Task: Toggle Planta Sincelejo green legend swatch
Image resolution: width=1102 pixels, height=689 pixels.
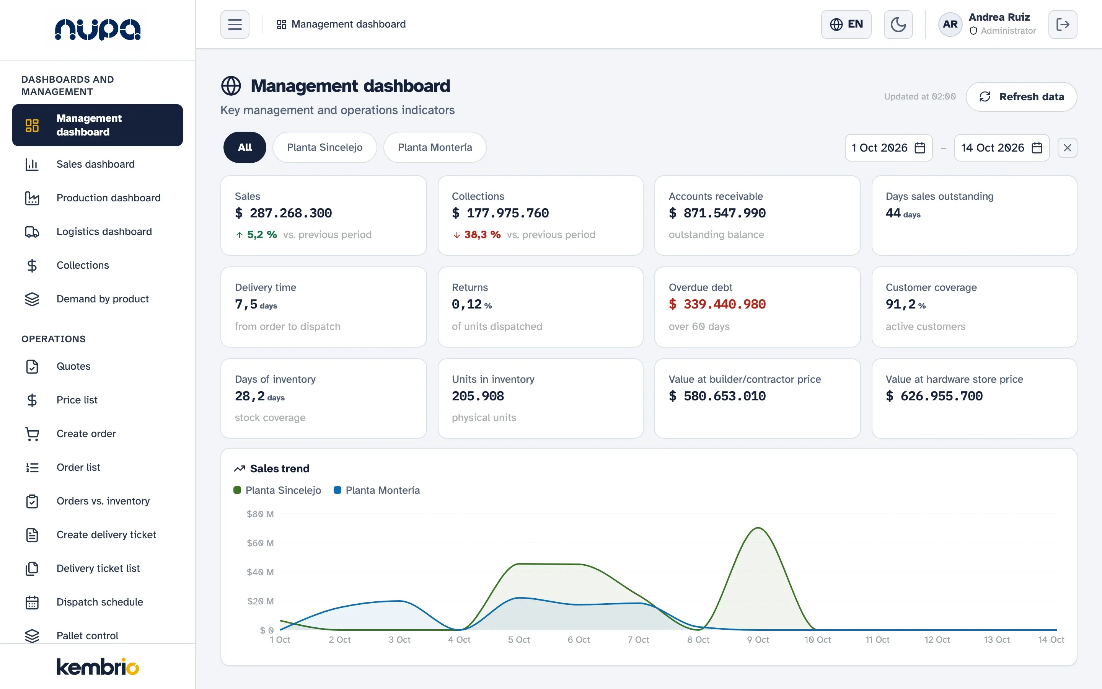Action: pos(237,490)
